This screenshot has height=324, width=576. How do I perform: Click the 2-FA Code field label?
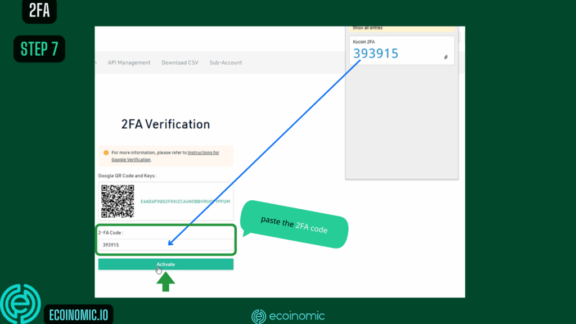(111, 232)
